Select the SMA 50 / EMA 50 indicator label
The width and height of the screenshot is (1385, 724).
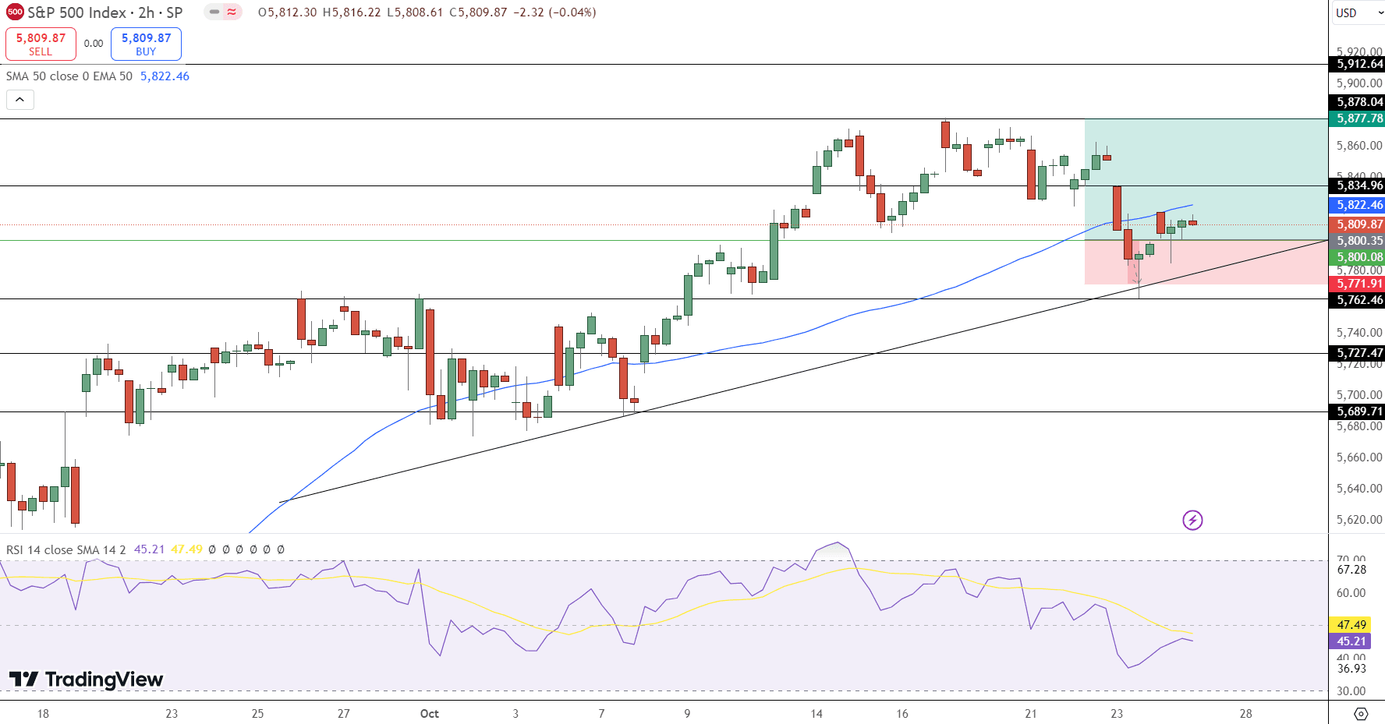pos(69,76)
